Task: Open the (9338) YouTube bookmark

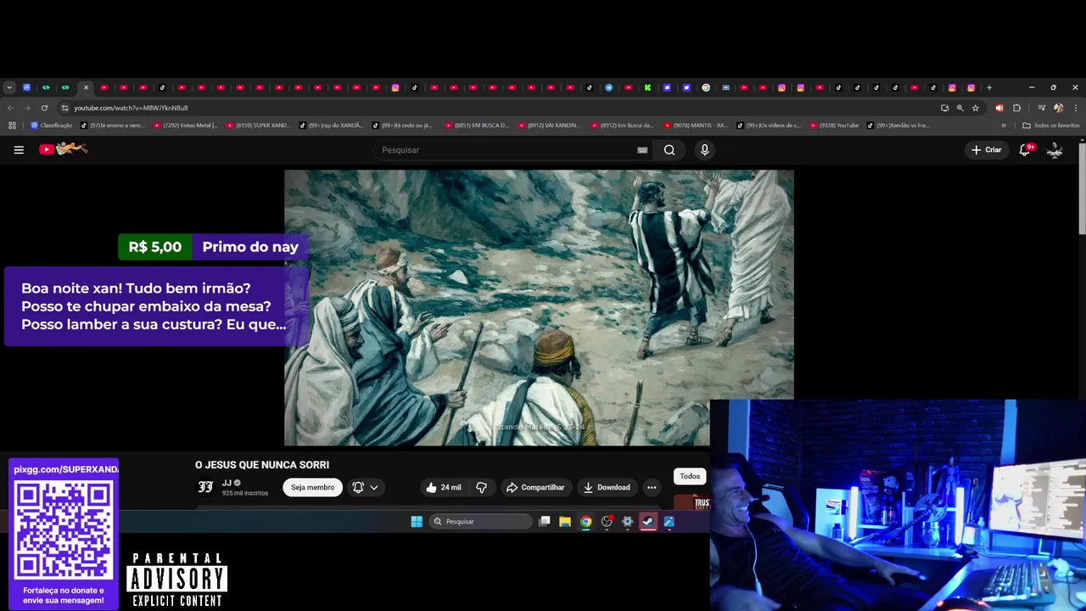Action: pos(835,126)
